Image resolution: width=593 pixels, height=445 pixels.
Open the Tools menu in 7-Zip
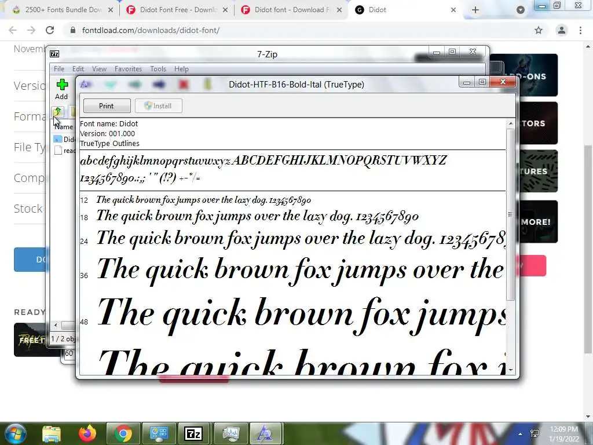158,69
